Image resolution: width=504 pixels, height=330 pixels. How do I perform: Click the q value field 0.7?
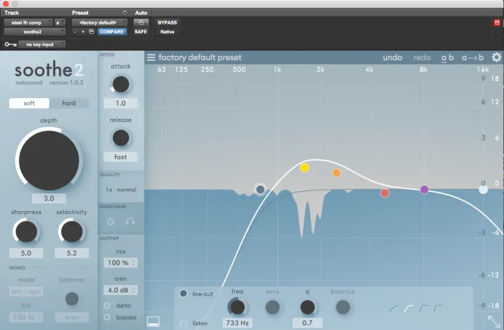coord(307,323)
